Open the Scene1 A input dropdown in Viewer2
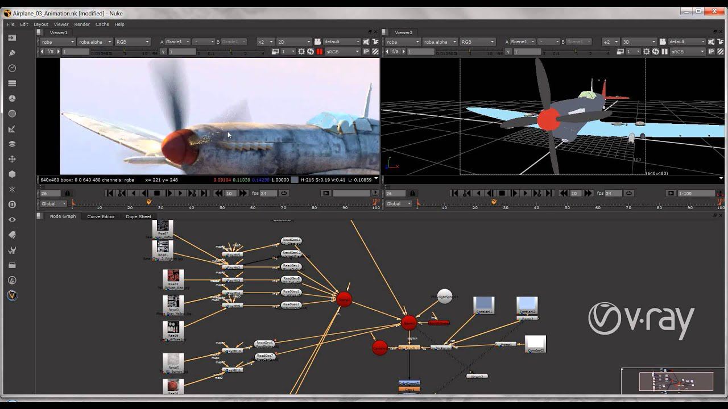Screen dimensions: 728x409 tap(523, 41)
